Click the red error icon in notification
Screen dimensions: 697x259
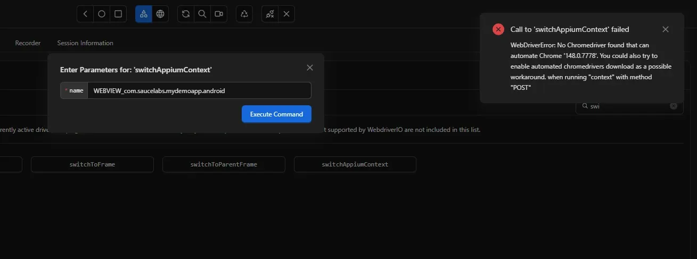[498, 29]
